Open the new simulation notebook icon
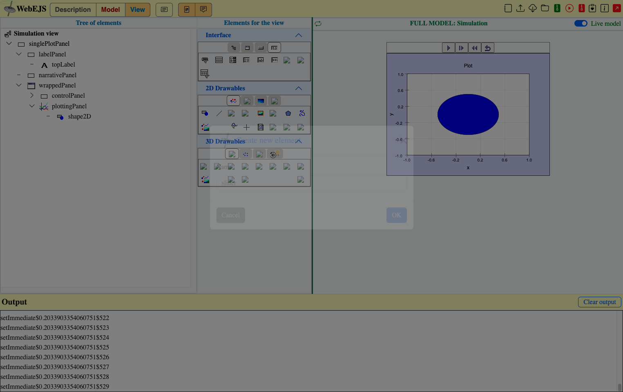The width and height of the screenshot is (623, 392). click(x=508, y=8)
